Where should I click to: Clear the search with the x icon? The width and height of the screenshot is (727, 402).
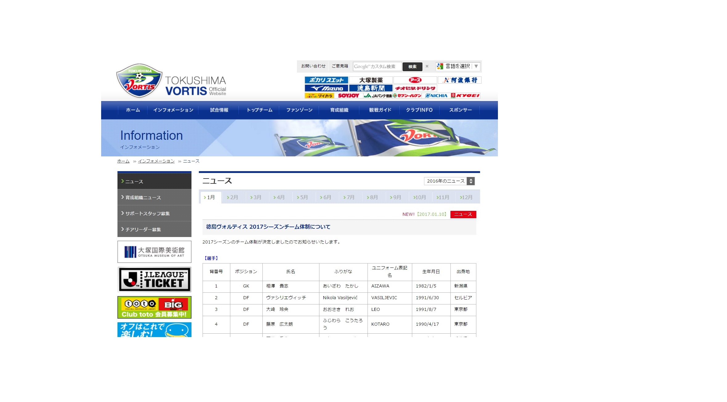tap(427, 66)
